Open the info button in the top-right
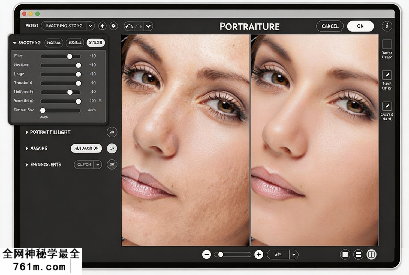The image size is (409, 275). [x=387, y=26]
